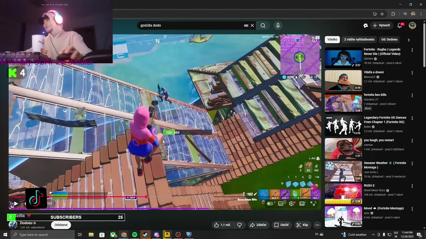This screenshot has width=426, height=239.
Task: Click the Odoberať subscribe button
Action: click(61, 225)
